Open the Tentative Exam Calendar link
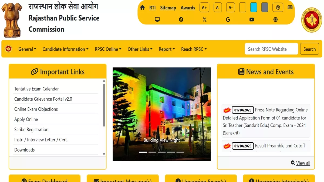 coord(36,89)
